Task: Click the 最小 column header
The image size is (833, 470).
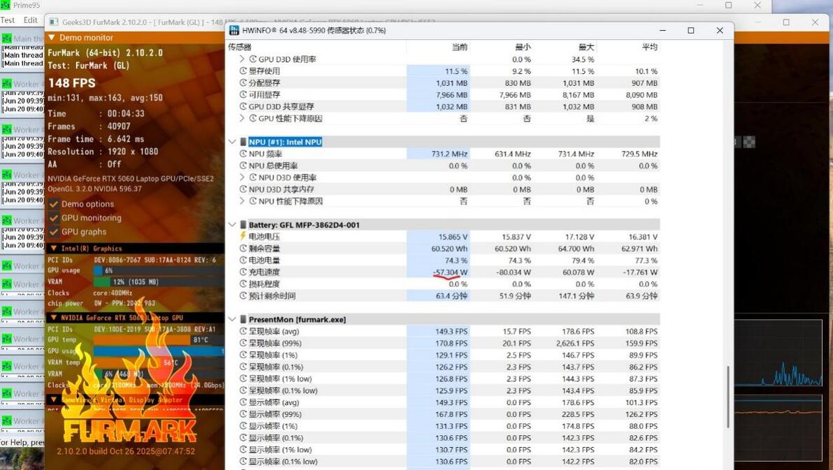Action: coord(523,47)
